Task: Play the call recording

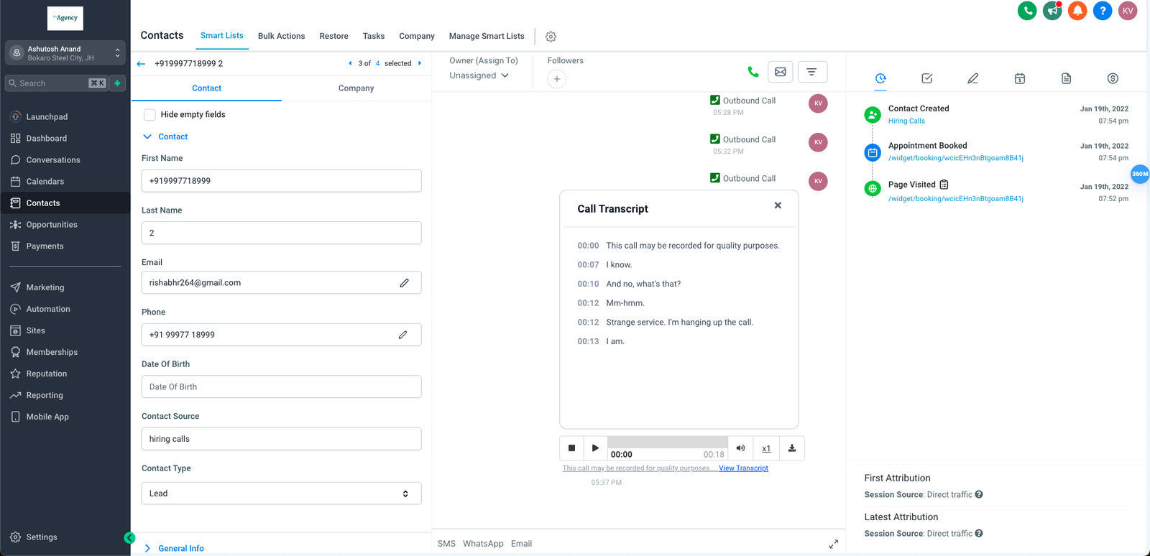Action: point(594,448)
